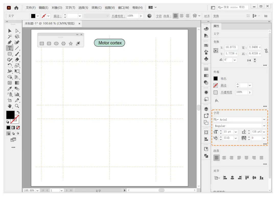Open fill color dropdown in control bar
This screenshot has width=276, height=197.
(x=38, y=16)
